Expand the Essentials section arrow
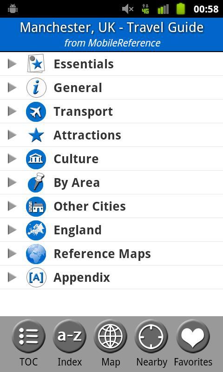The image size is (223, 372). coord(12,64)
